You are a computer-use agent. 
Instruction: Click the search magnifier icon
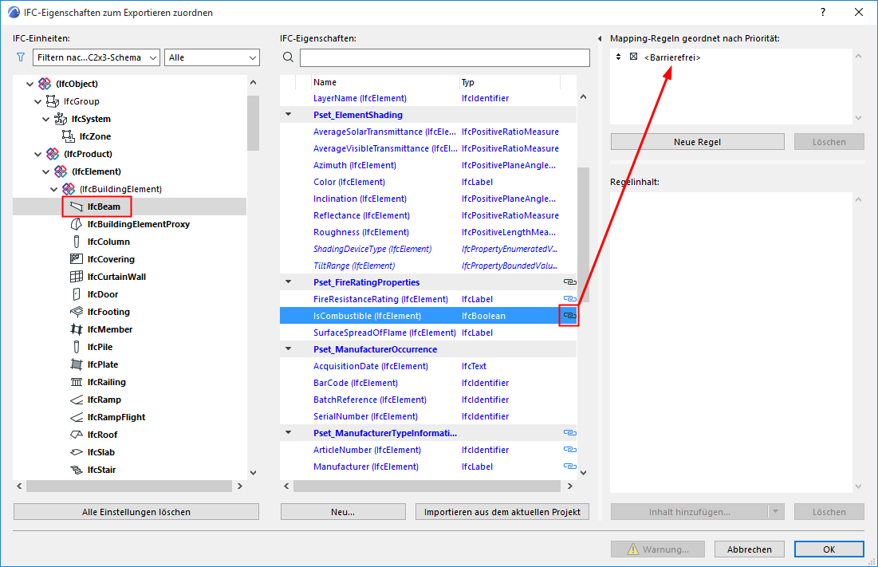point(289,57)
